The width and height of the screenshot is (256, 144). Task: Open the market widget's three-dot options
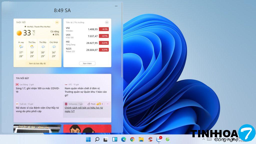click(107, 22)
